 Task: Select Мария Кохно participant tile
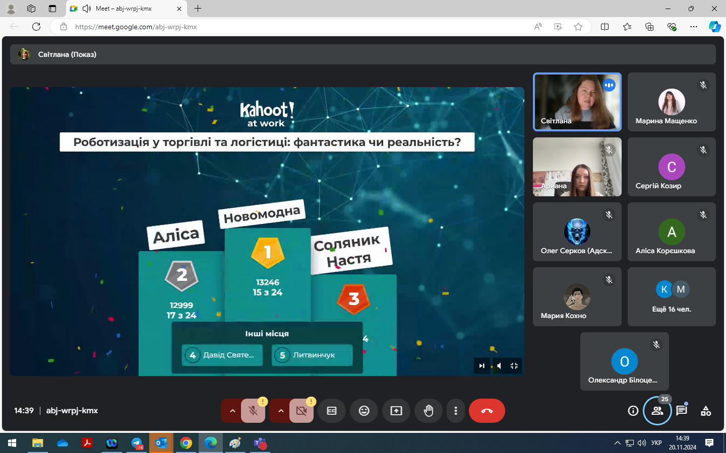coord(577,296)
